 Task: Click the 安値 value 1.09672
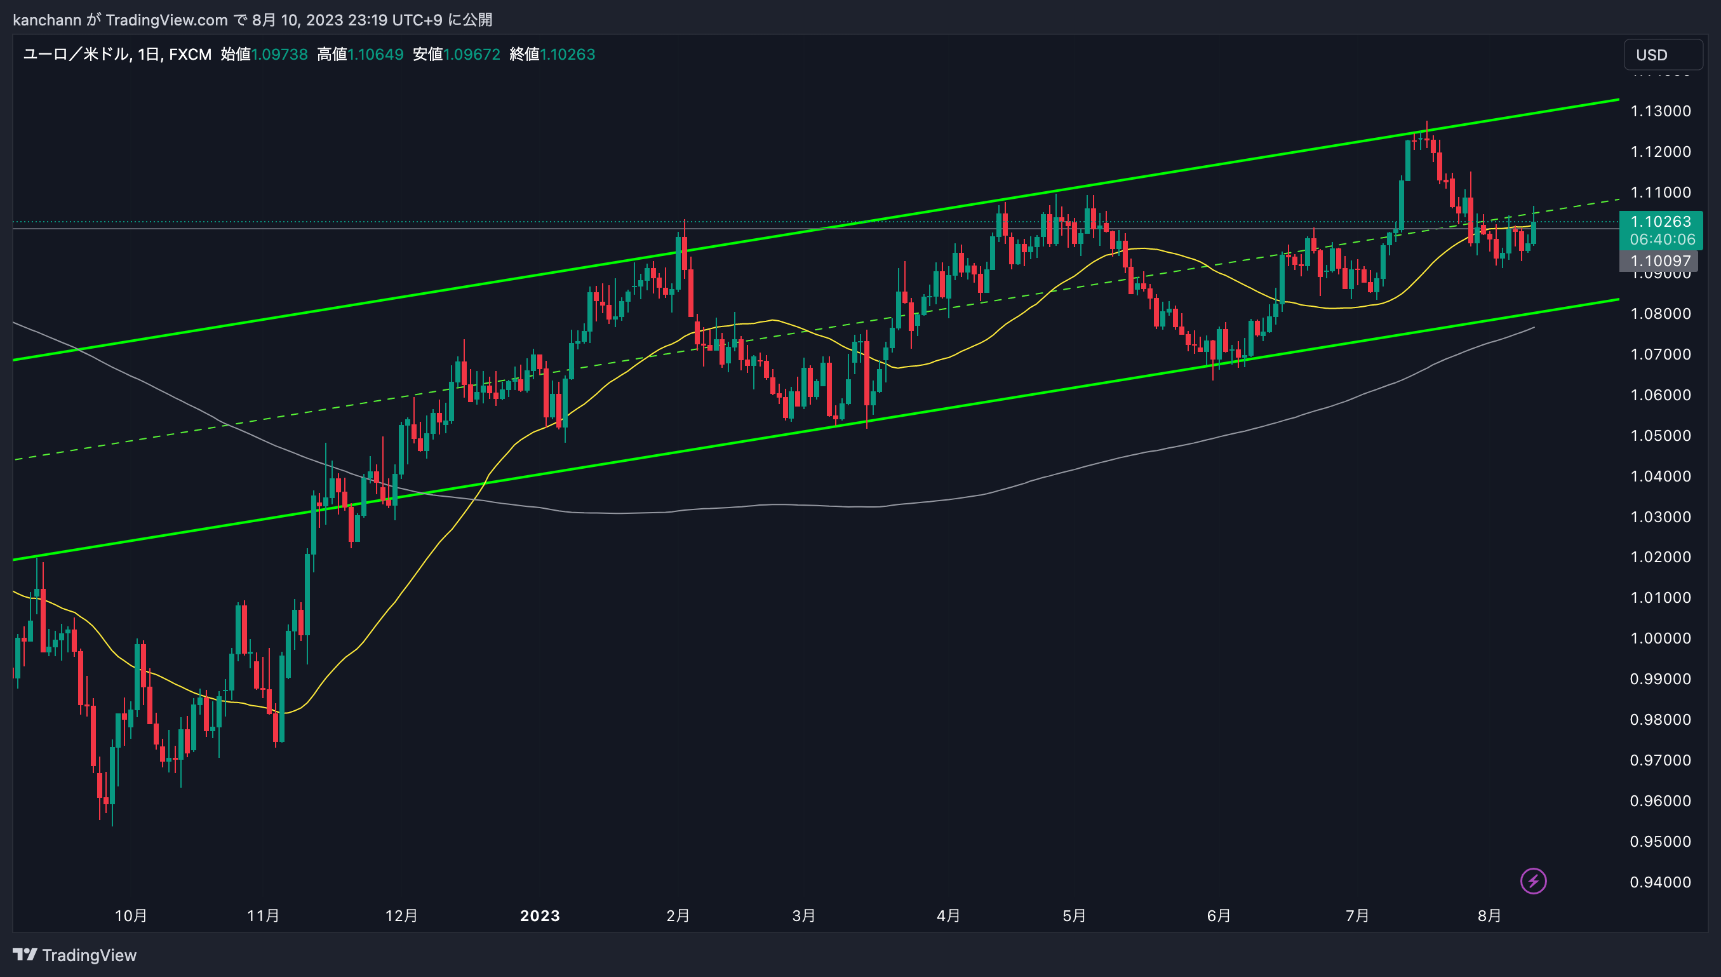[x=472, y=55]
